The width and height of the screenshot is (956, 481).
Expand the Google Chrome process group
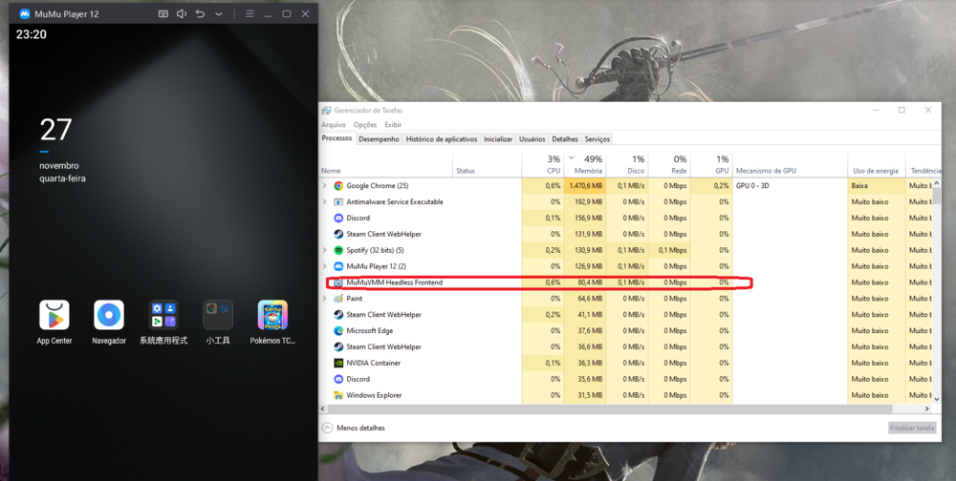324,186
